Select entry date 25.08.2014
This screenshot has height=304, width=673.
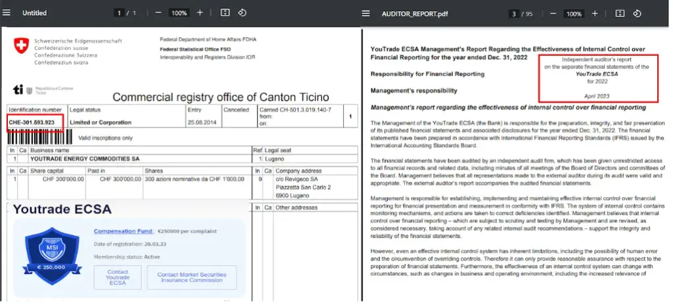(x=202, y=123)
